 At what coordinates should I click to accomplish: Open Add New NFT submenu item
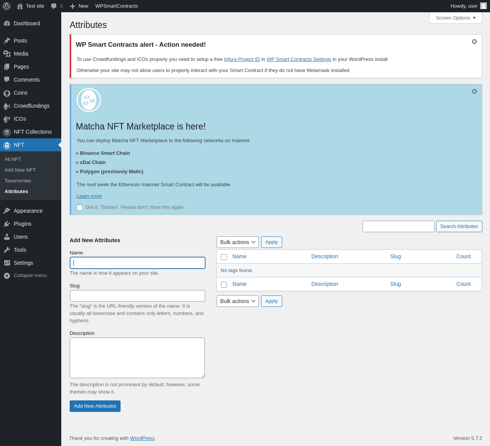[x=20, y=170]
